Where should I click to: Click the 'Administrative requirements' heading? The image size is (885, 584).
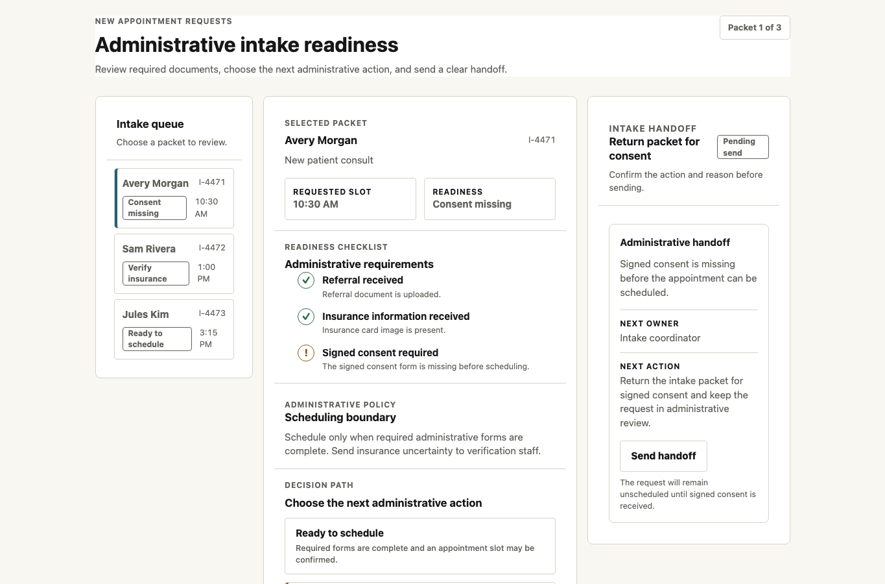click(359, 264)
